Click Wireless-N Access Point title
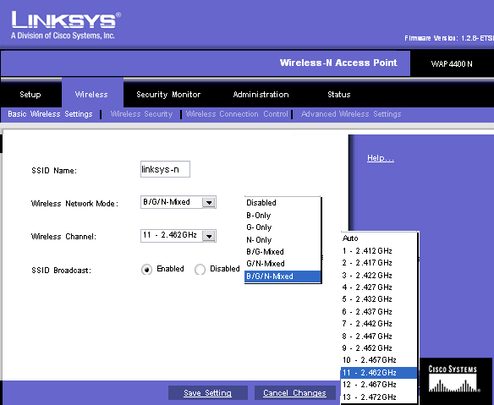Image resolution: width=494 pixels, height=405 pixels. click(338, 63)
